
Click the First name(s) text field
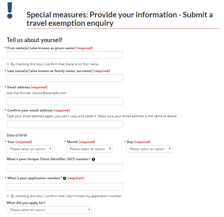coord(65,55)
